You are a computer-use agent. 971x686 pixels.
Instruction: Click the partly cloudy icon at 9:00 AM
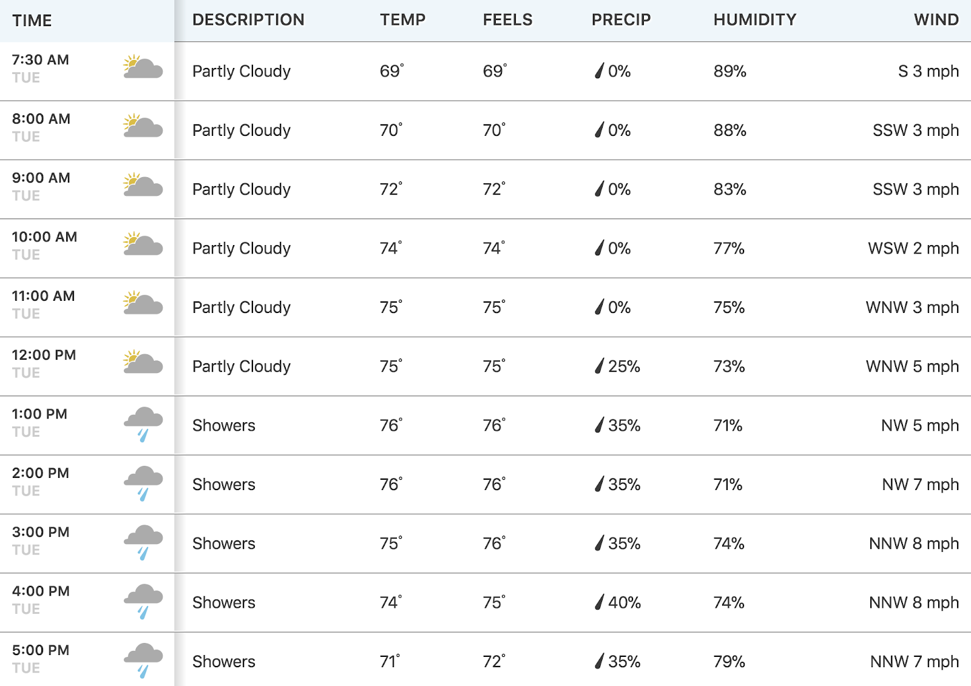click(143, 185)
